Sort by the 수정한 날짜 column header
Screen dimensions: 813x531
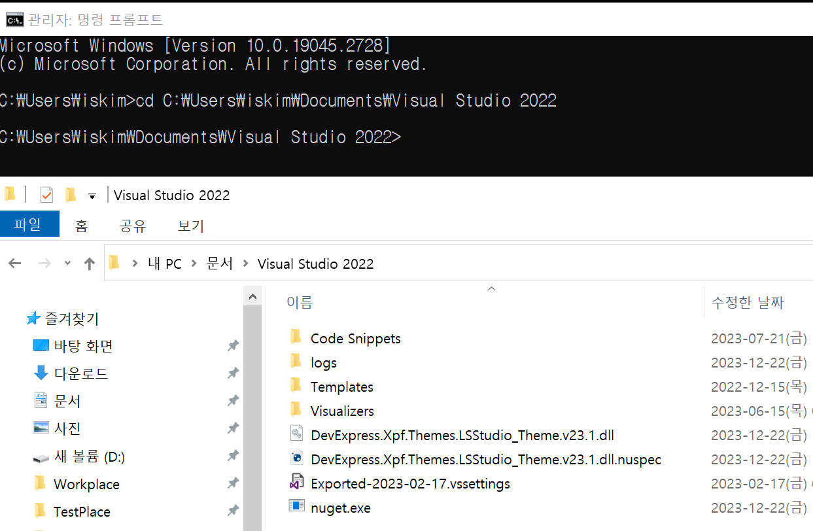[x=748, y=302]
